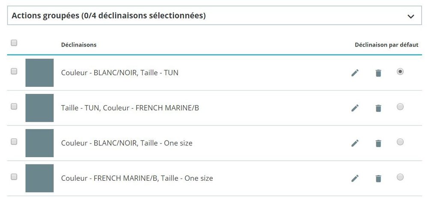Tick the select-all checkbox in the Déclinaisons header
This screenshot has width=428, height=220.
[14, 43]
